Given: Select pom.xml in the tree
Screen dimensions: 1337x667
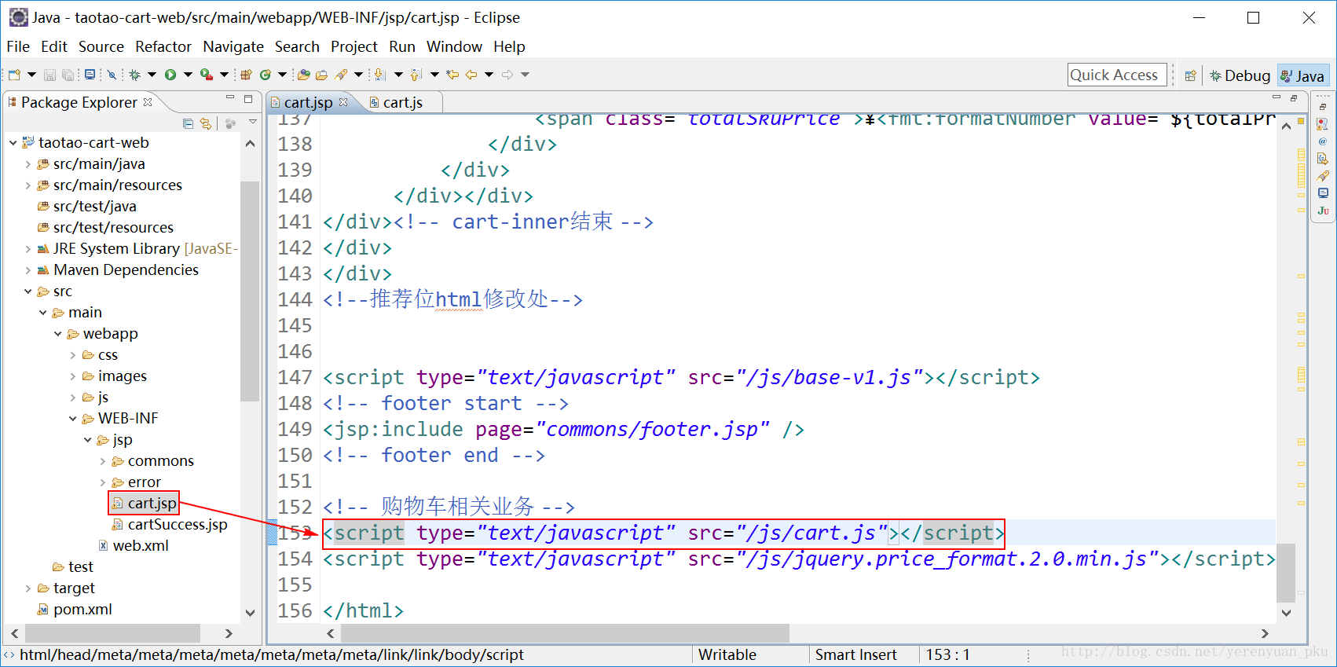Looking at the screenshot, I should pyautogui.click(x=75, y=610).
